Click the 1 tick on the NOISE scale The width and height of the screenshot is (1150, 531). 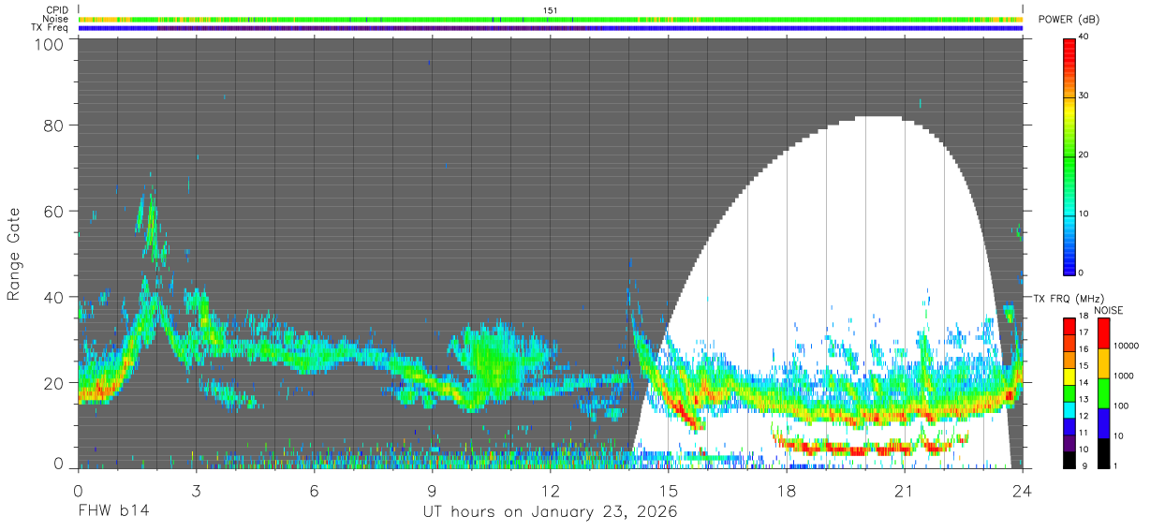tap(1114, 465)
